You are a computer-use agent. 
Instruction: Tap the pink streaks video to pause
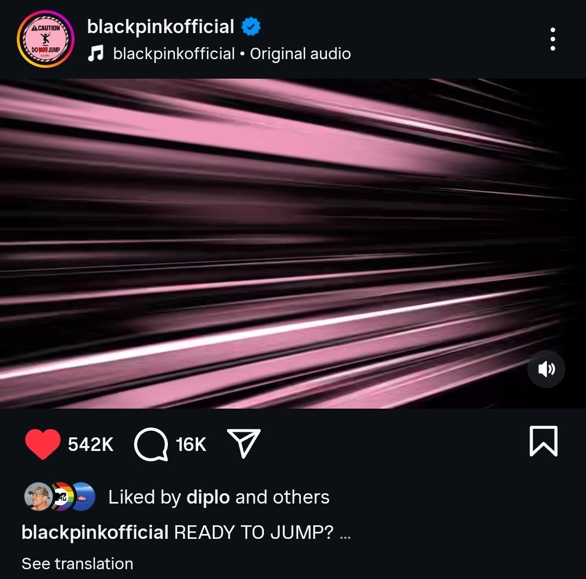point(293,244)
